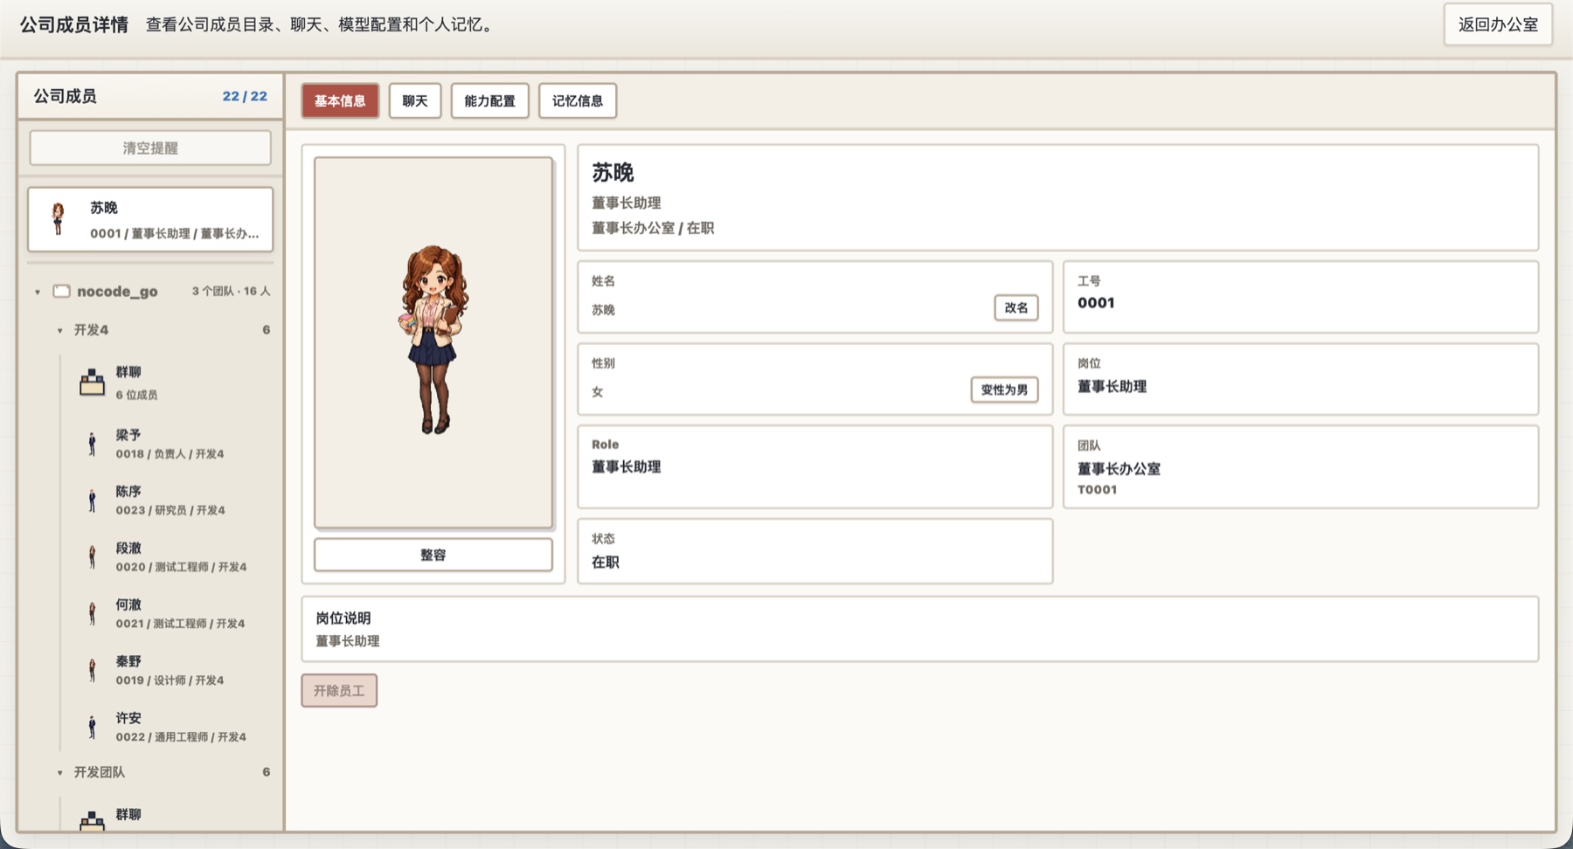1573x849 pixels.
Task: Click 何澈's avatar icon
Action: [x=92, y=614]
